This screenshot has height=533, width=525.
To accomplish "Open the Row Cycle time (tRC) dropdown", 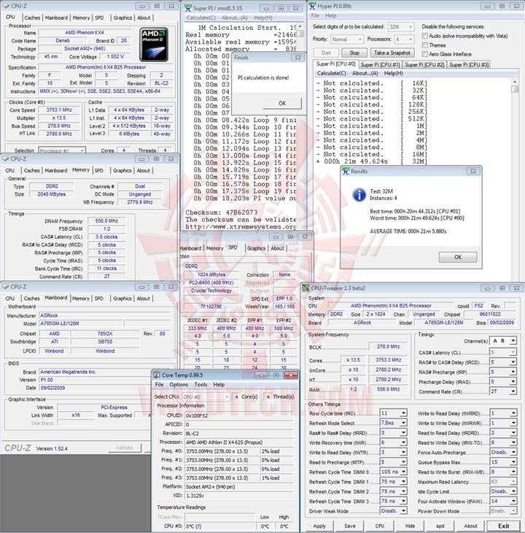I will point(393,413).
